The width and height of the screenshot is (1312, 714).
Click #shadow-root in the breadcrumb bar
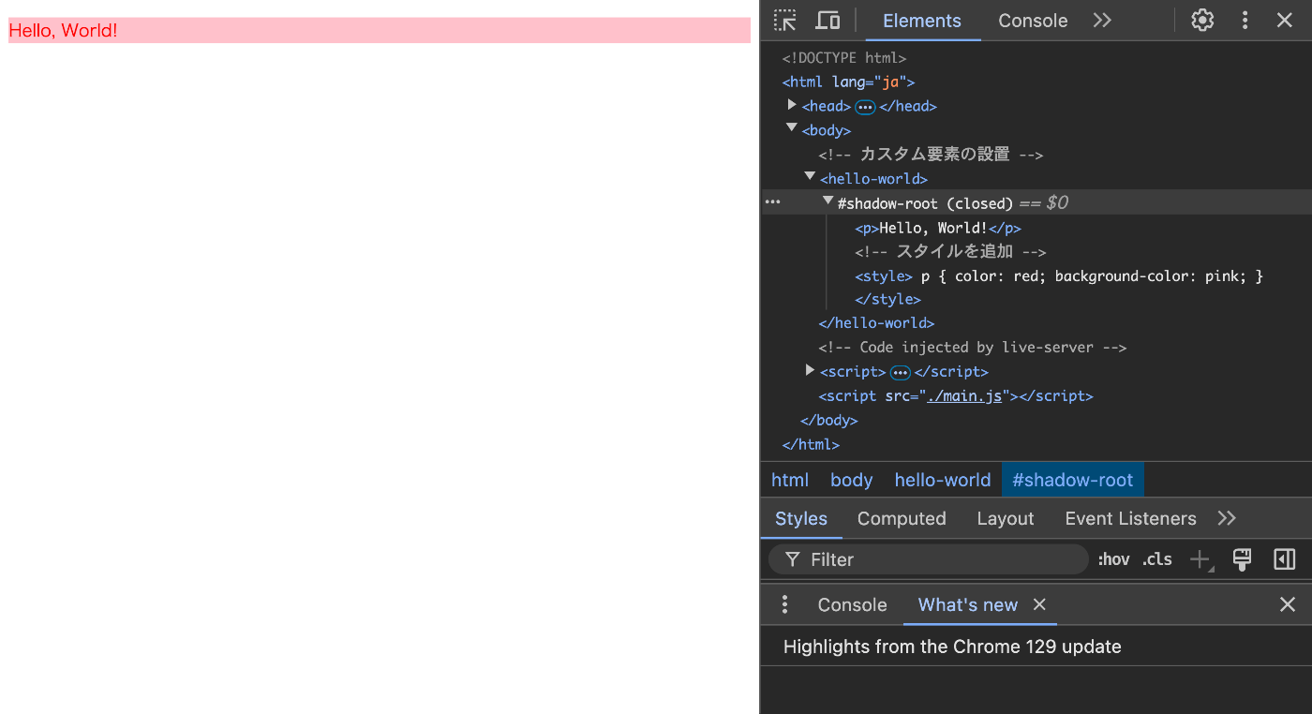(1073, 480)
